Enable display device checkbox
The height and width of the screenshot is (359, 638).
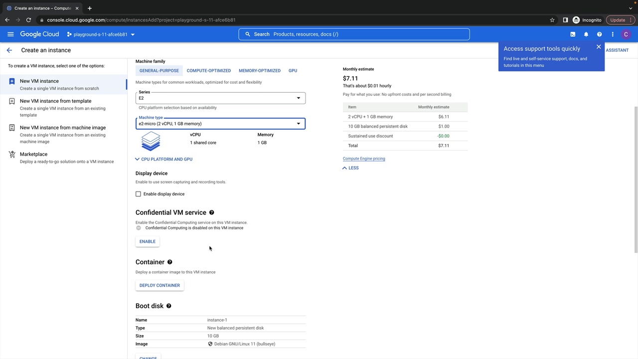pos(138,194)
